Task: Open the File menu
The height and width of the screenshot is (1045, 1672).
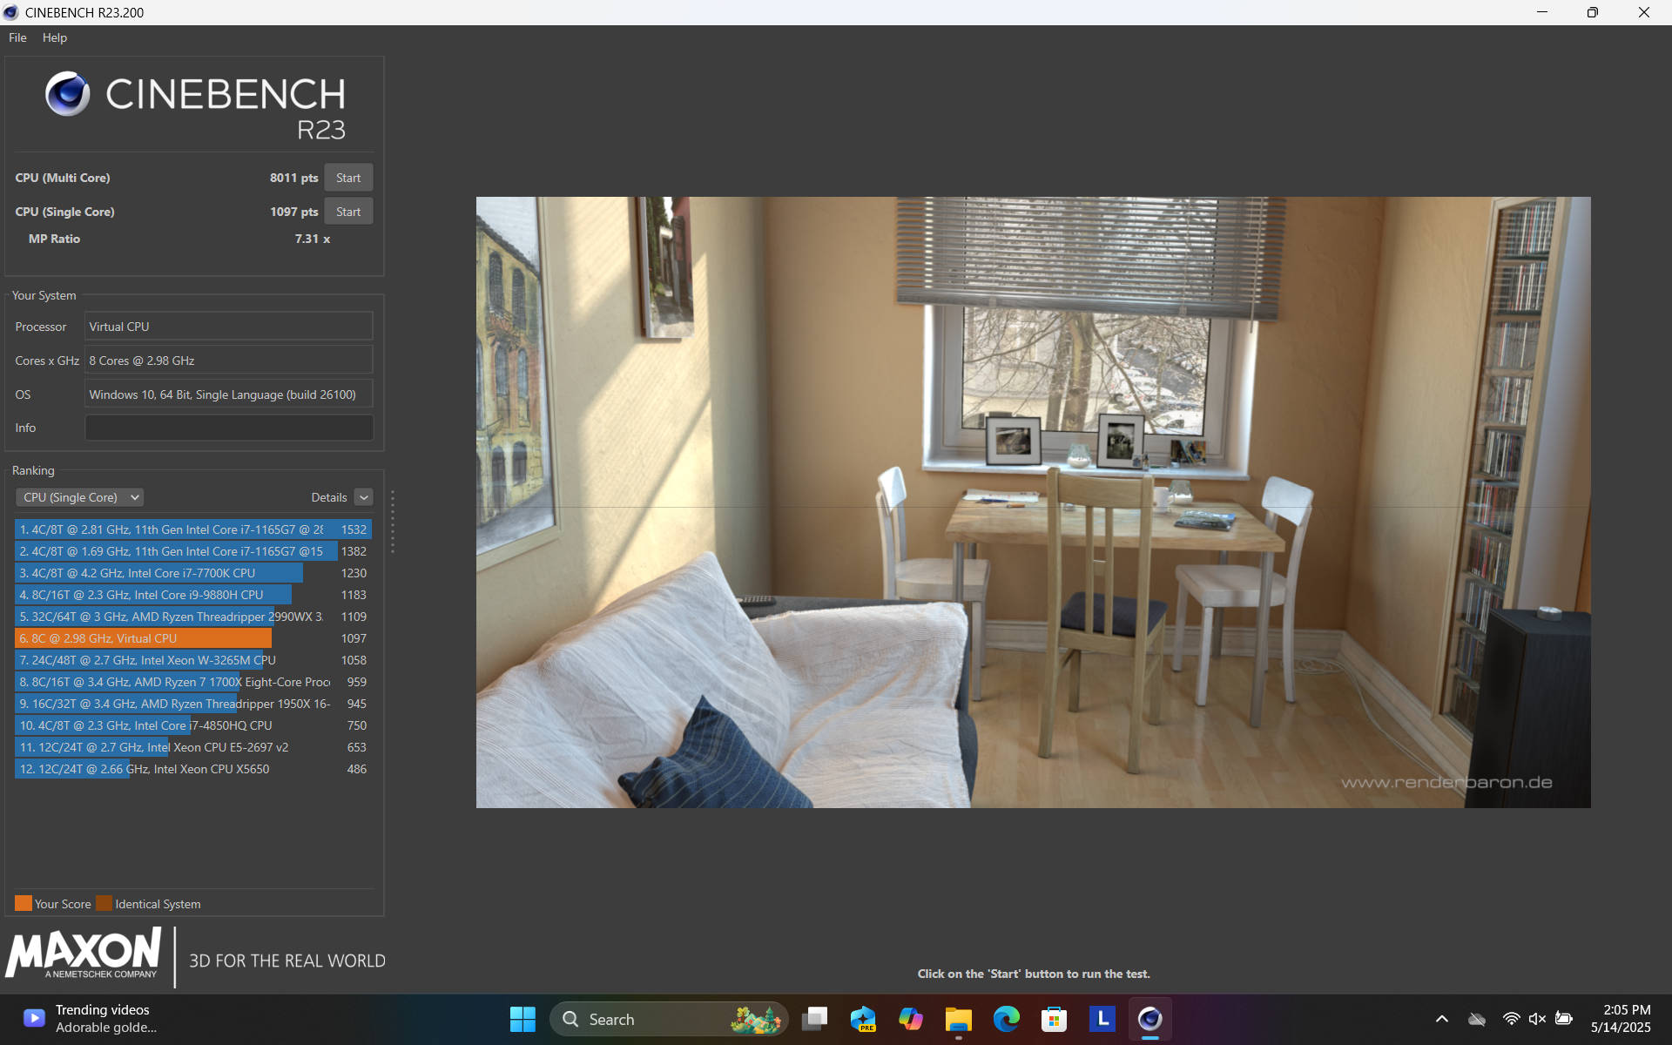Action: 17,37
